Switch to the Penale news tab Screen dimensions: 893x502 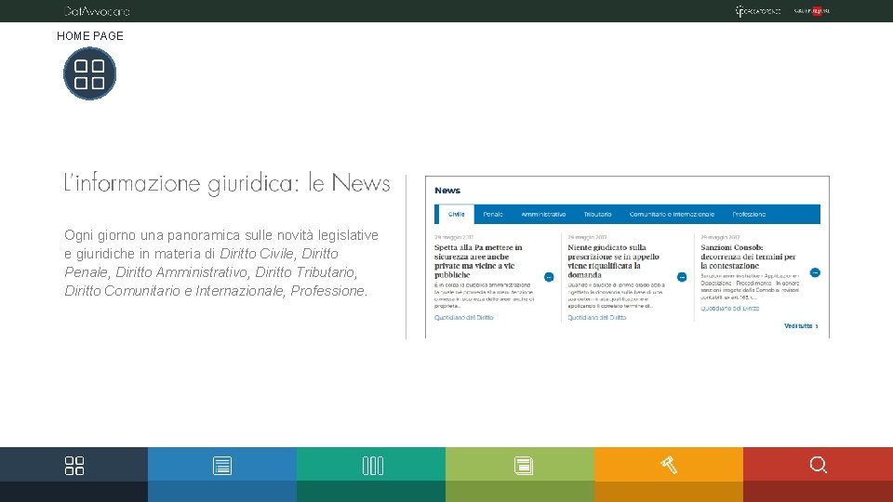tap(493, 215)
